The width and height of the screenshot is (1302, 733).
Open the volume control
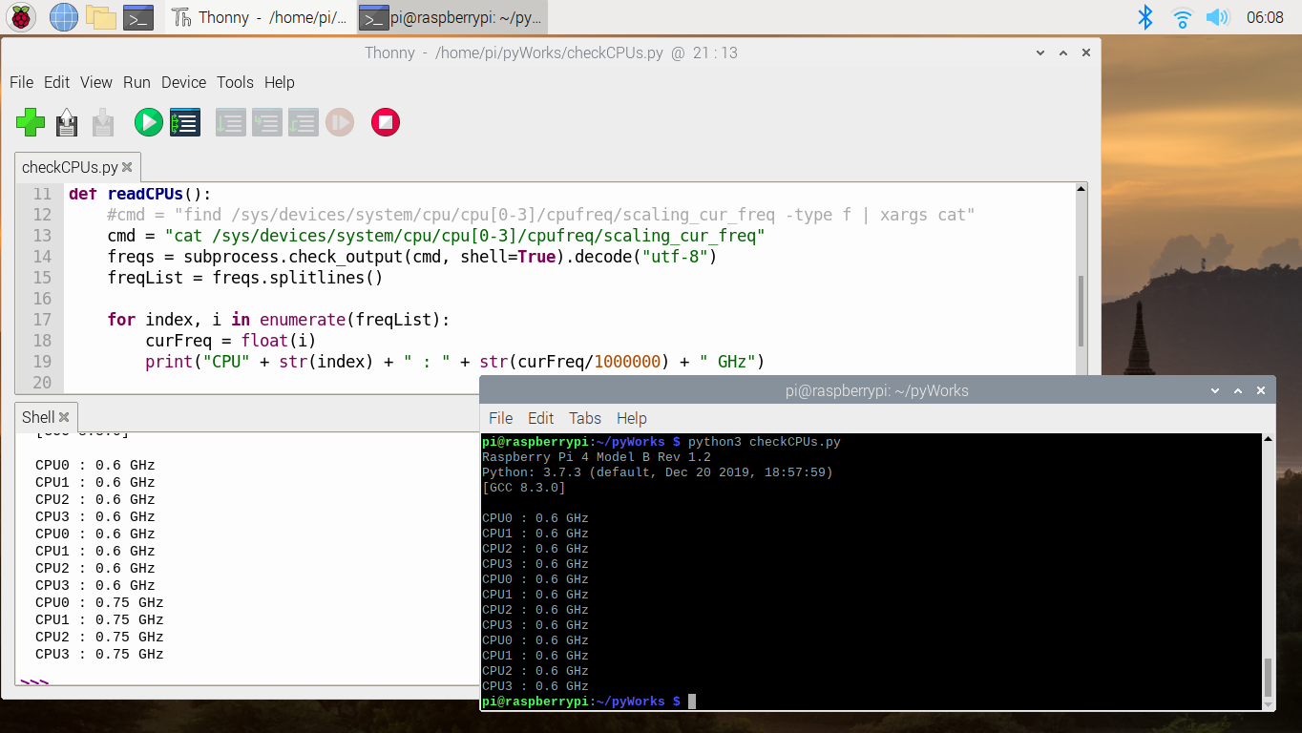pyautogui.click(x=1218, y=16)
